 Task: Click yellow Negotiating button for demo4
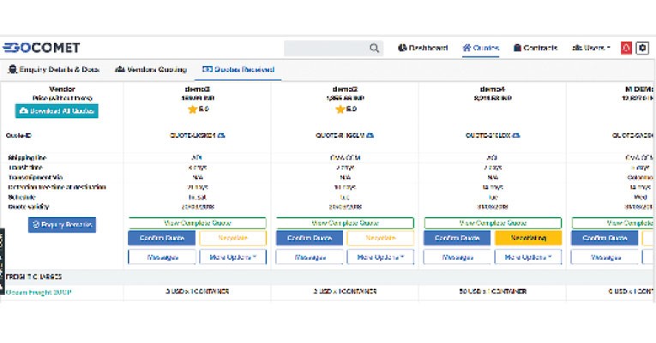pos(528,238)
